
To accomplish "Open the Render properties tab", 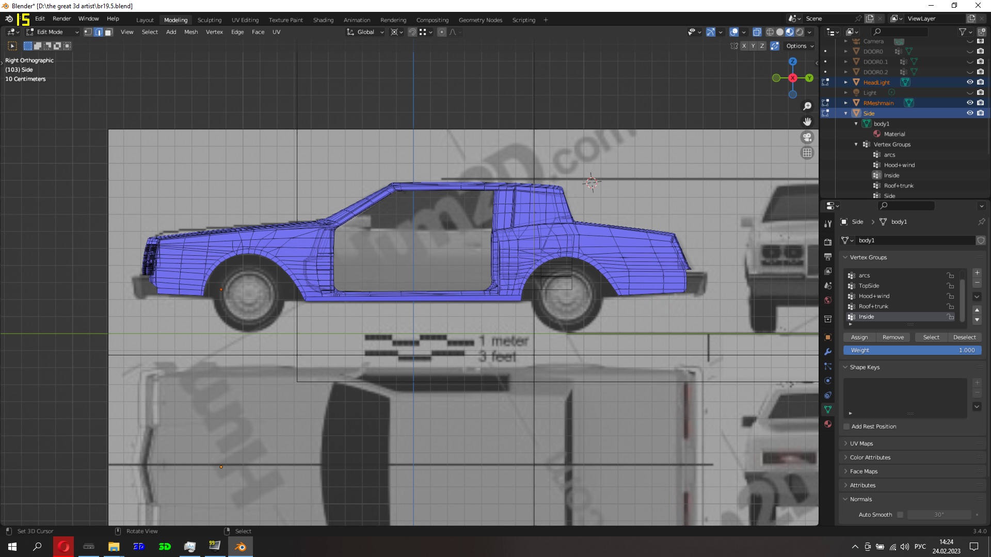I will (x=828, y=242).
